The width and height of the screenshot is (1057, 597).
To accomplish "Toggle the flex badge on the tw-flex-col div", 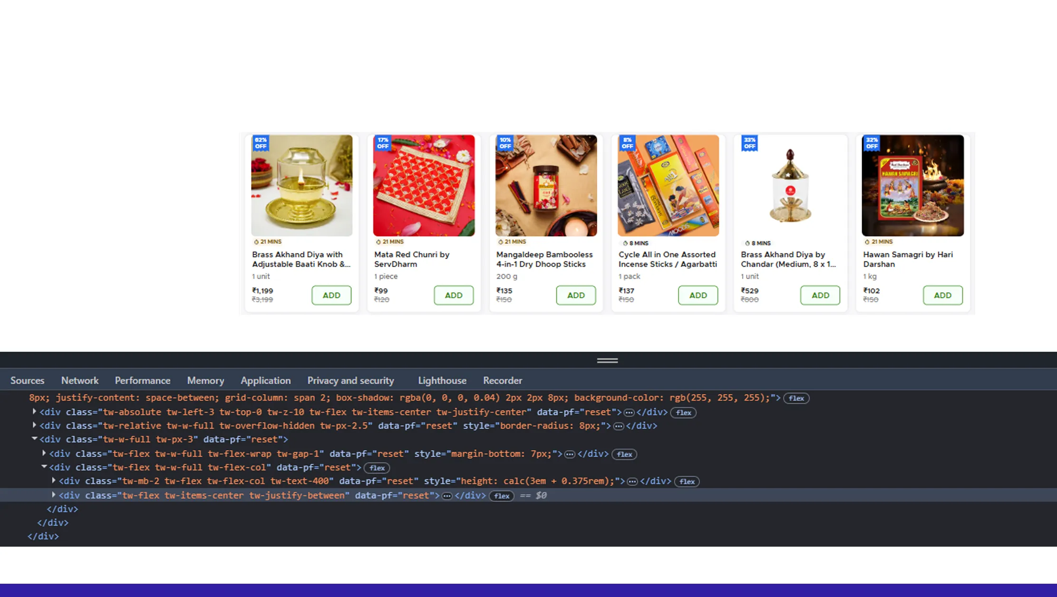I will (x=376, y=468).
